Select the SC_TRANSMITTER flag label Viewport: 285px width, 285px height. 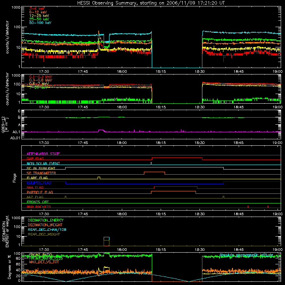(x=41, y=173)
